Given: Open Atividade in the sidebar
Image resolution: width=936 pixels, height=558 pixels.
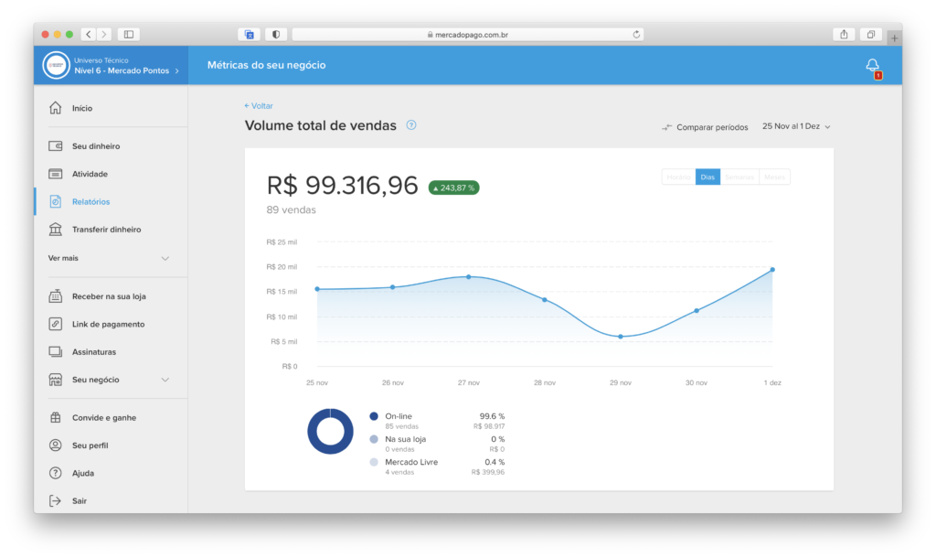Looking at the screenshot, I should 90,174.
